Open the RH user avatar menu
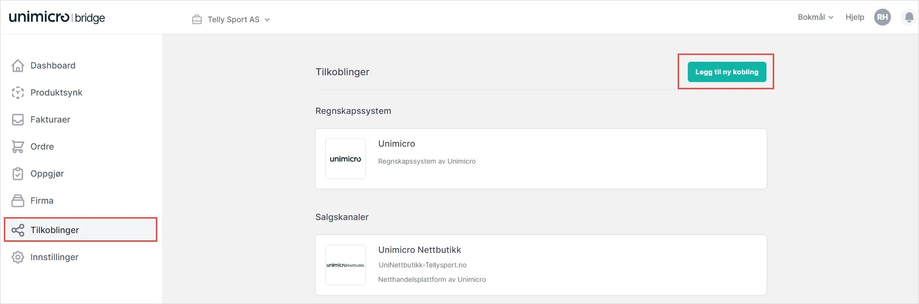 click(882, 17)
